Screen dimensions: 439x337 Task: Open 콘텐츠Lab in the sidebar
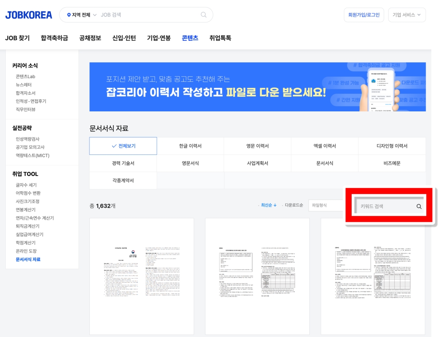click(26, 76)
